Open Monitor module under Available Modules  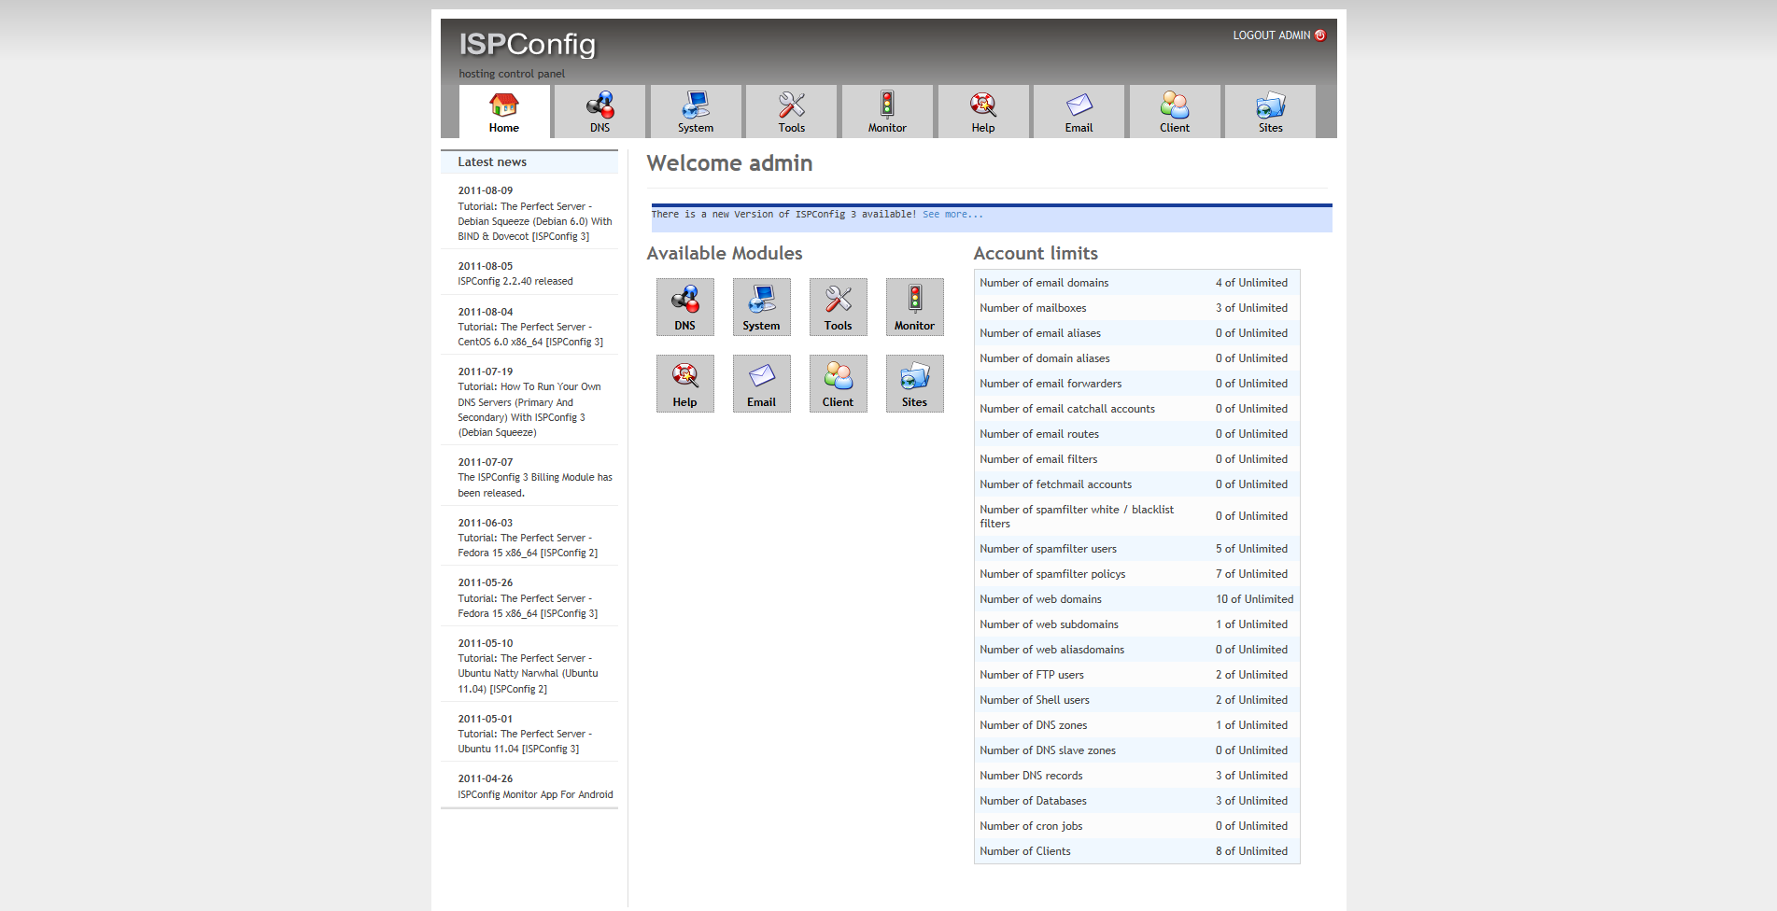[x=915, y=307]
